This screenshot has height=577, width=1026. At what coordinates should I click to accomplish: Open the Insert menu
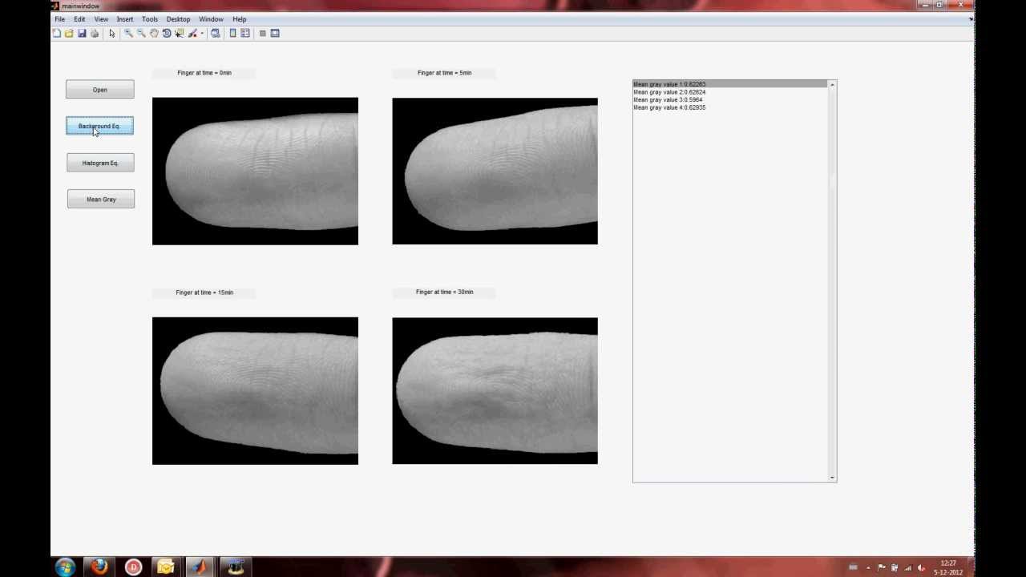click(125, 19)
